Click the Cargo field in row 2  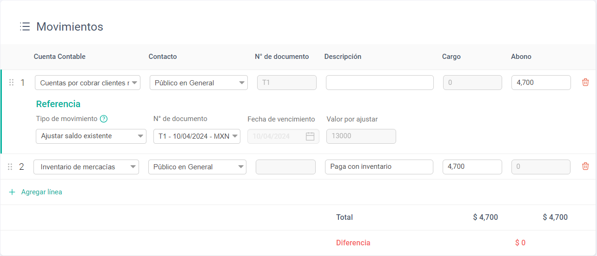472,167
